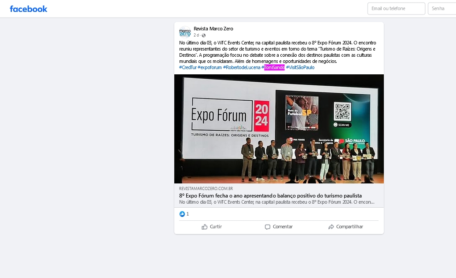Click the REVISTAMARCOZERO.COM.BR source label
Image resolution: width=456 pixels, height=278 pixels.
pos(206,189)
